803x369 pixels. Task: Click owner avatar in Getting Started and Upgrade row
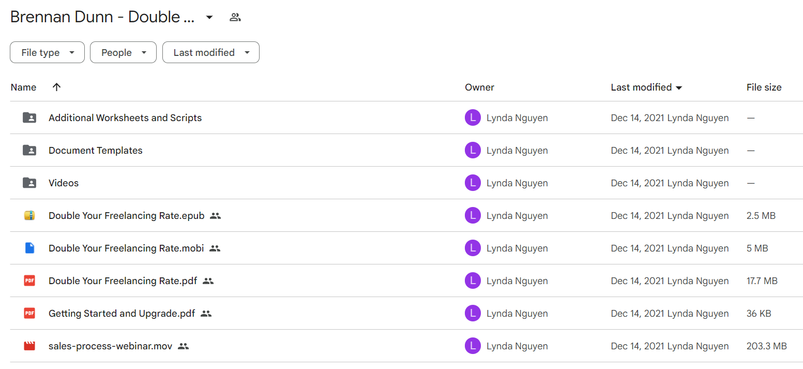[473, 313]
